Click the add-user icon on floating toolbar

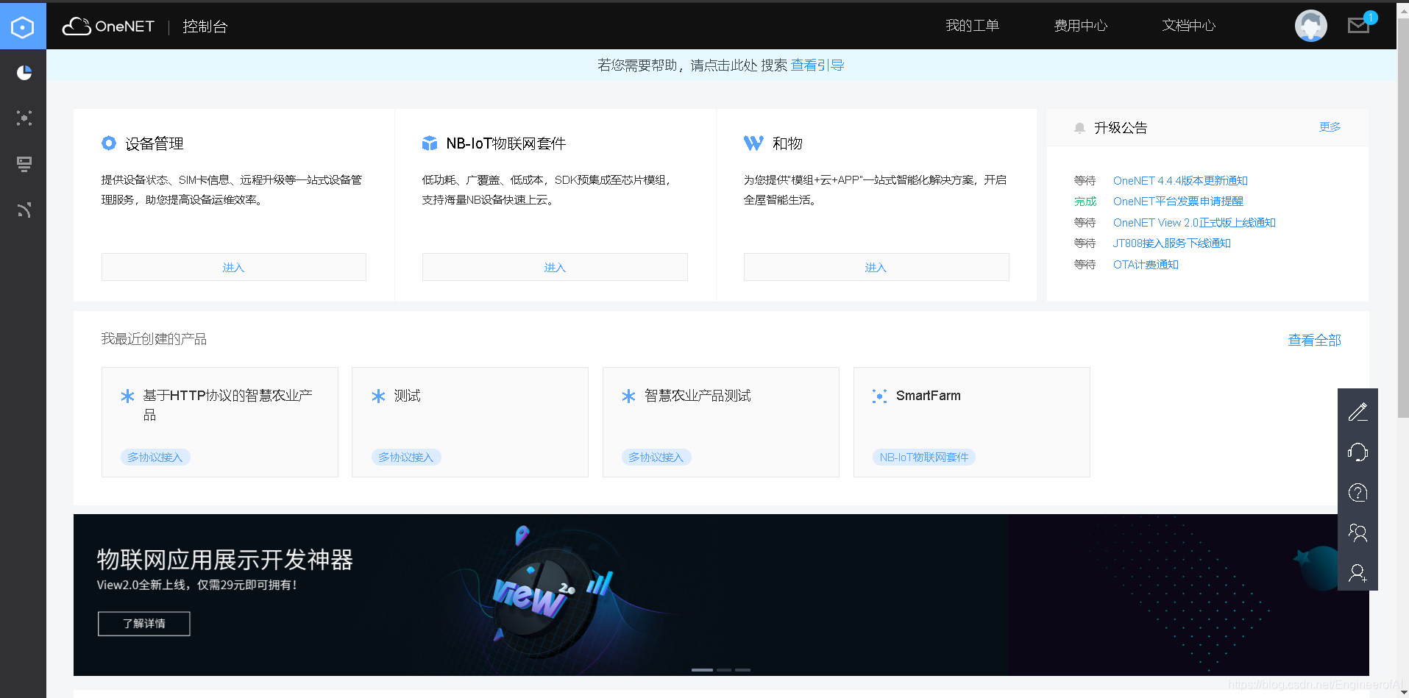[x=1357, y=573]
